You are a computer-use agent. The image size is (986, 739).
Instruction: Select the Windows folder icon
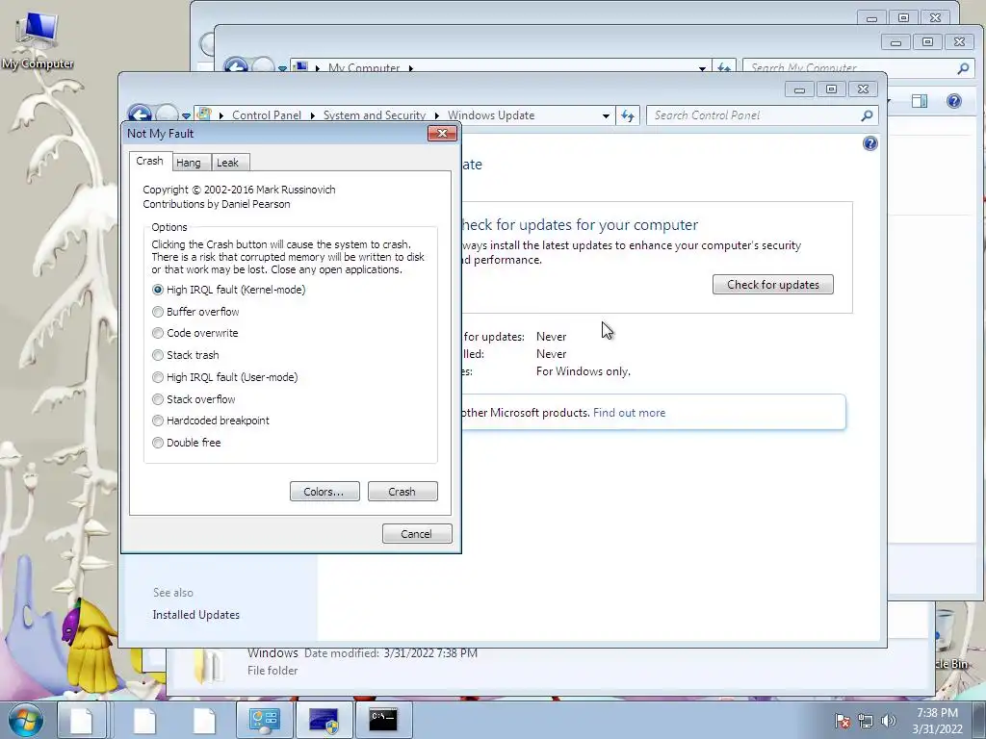click(209, 666)
